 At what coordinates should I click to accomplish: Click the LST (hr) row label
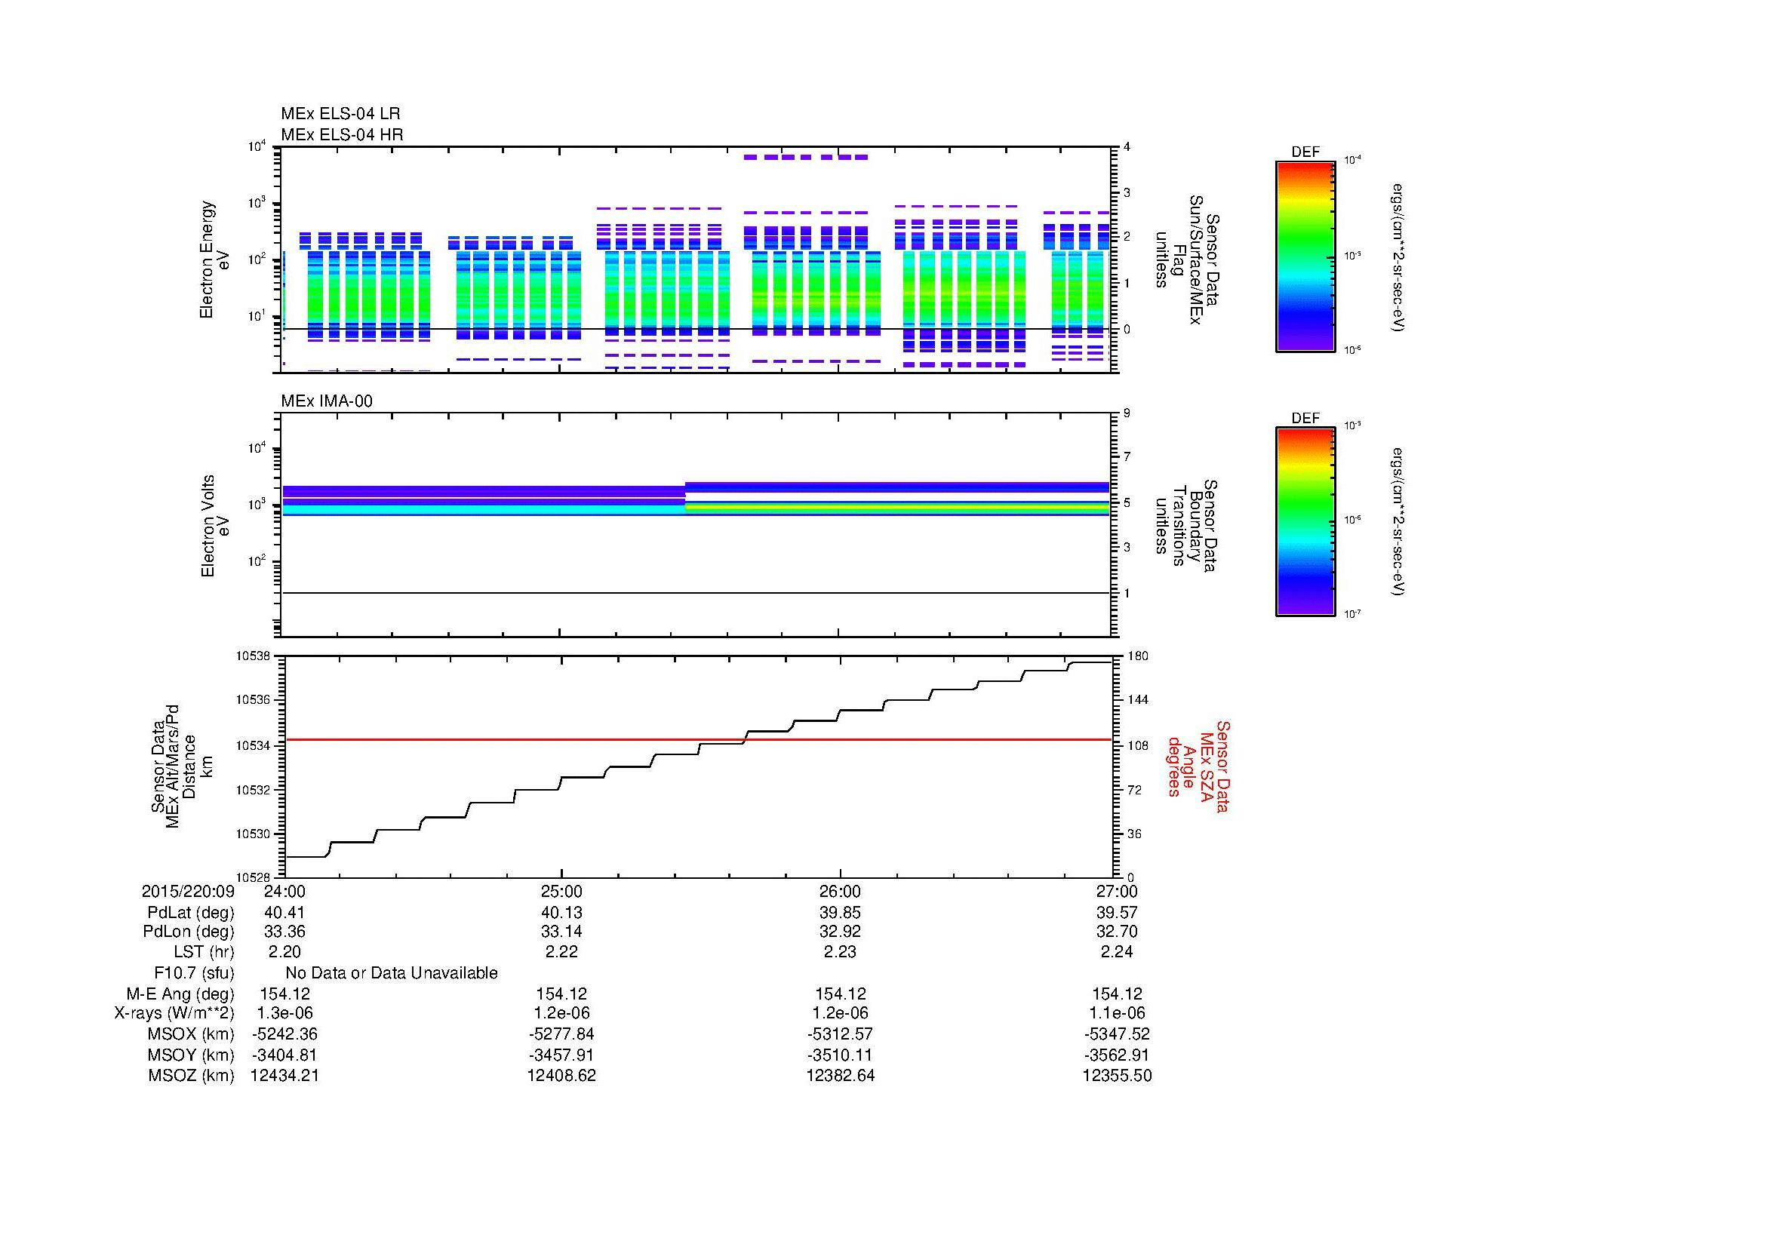[204, 952]
